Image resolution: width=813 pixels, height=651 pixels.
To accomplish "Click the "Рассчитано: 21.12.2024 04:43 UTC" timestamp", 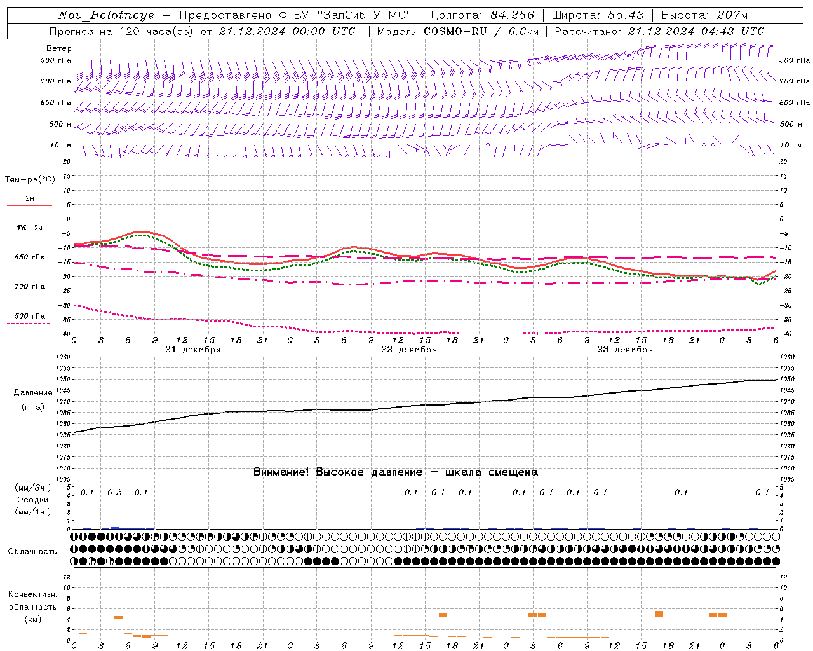I will tap(659, 31).
